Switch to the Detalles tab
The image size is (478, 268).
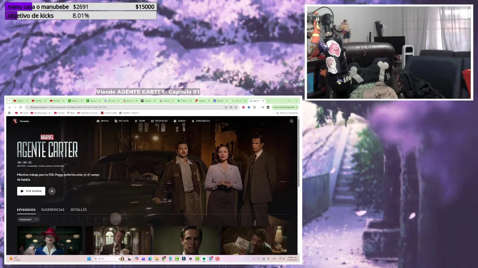79,210
